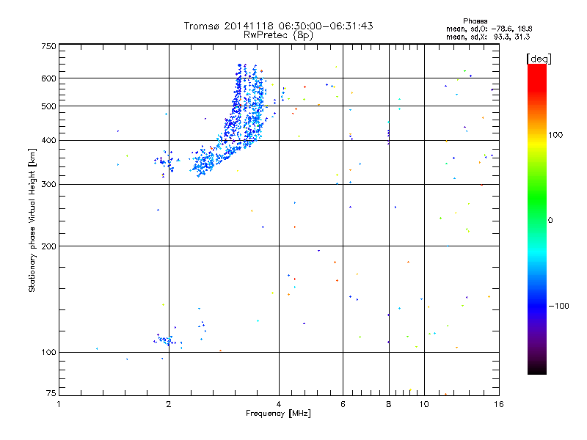Click the "Phases" heading in the statistics
Image resolution: width=587 pixels, height=440 pixels.
click(x=475, y=21)
